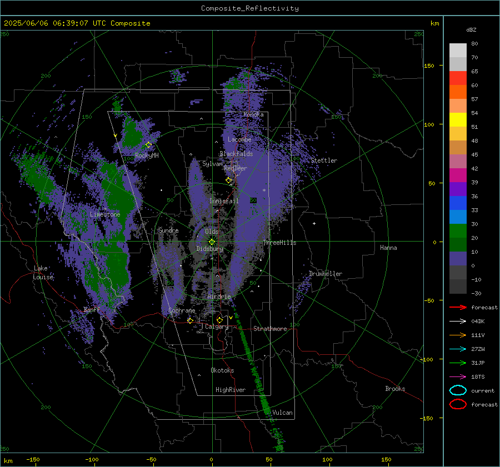Click the Lacombe label
The height and width of the screenshot is (467, 500).
[x=239, y=139]
